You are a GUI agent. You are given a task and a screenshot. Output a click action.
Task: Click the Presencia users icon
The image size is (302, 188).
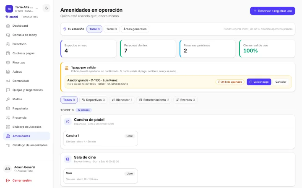point(8,117)
